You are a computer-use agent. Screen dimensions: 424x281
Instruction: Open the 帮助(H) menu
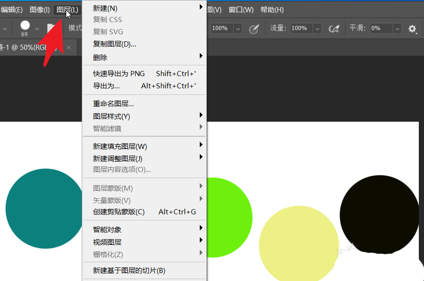click(272, 9)
